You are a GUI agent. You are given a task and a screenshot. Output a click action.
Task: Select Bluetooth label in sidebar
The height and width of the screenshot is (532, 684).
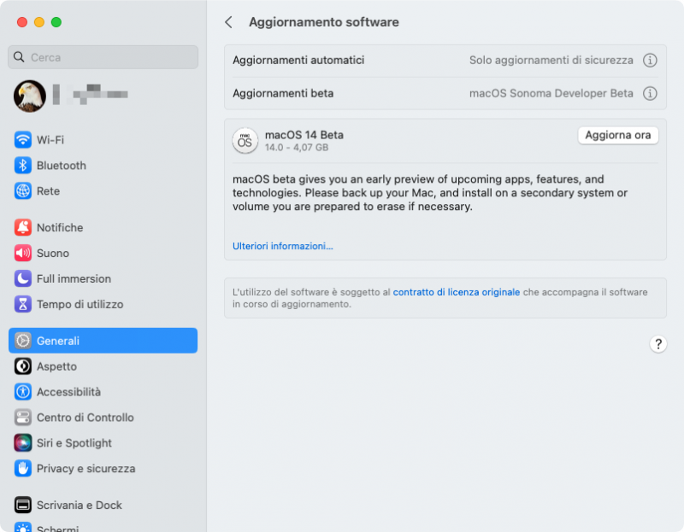click(62, 166)
